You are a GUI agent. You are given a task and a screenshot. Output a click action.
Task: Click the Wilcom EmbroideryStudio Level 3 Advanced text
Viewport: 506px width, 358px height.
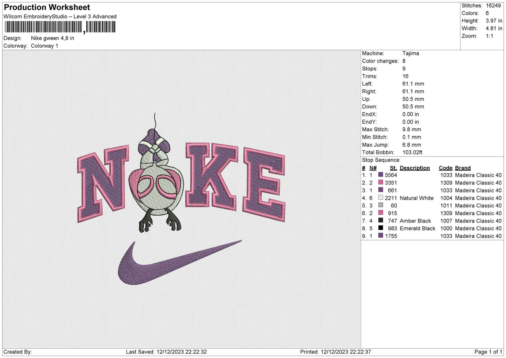coord(60,16)
